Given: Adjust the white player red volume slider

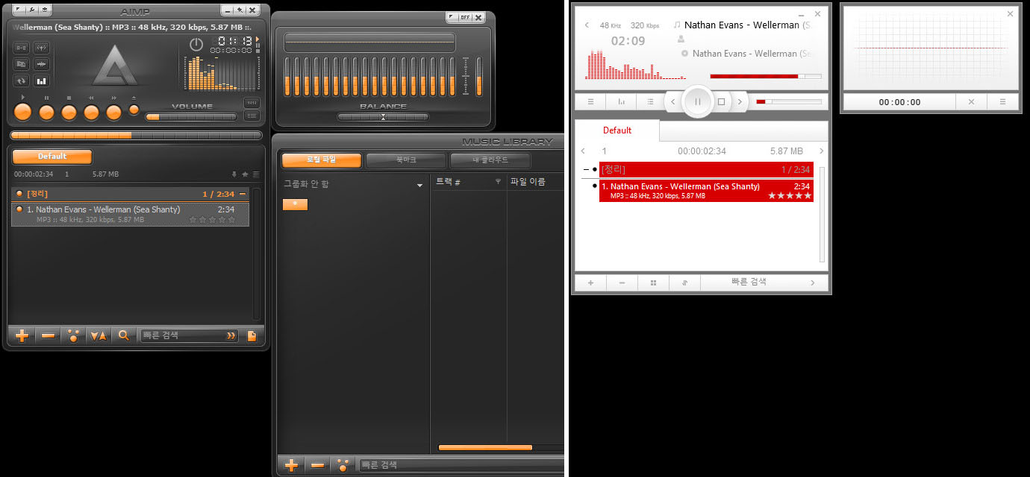Looking at the screenshot, I should tap(789, 101).
